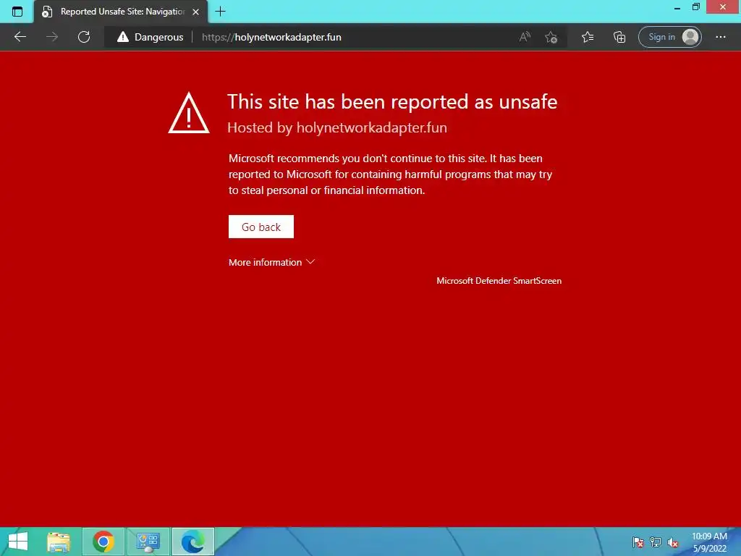This screenshot has width=741, height=556.
Task: Launch Google Chrome from the taskbar
Action: coord(103,542)
